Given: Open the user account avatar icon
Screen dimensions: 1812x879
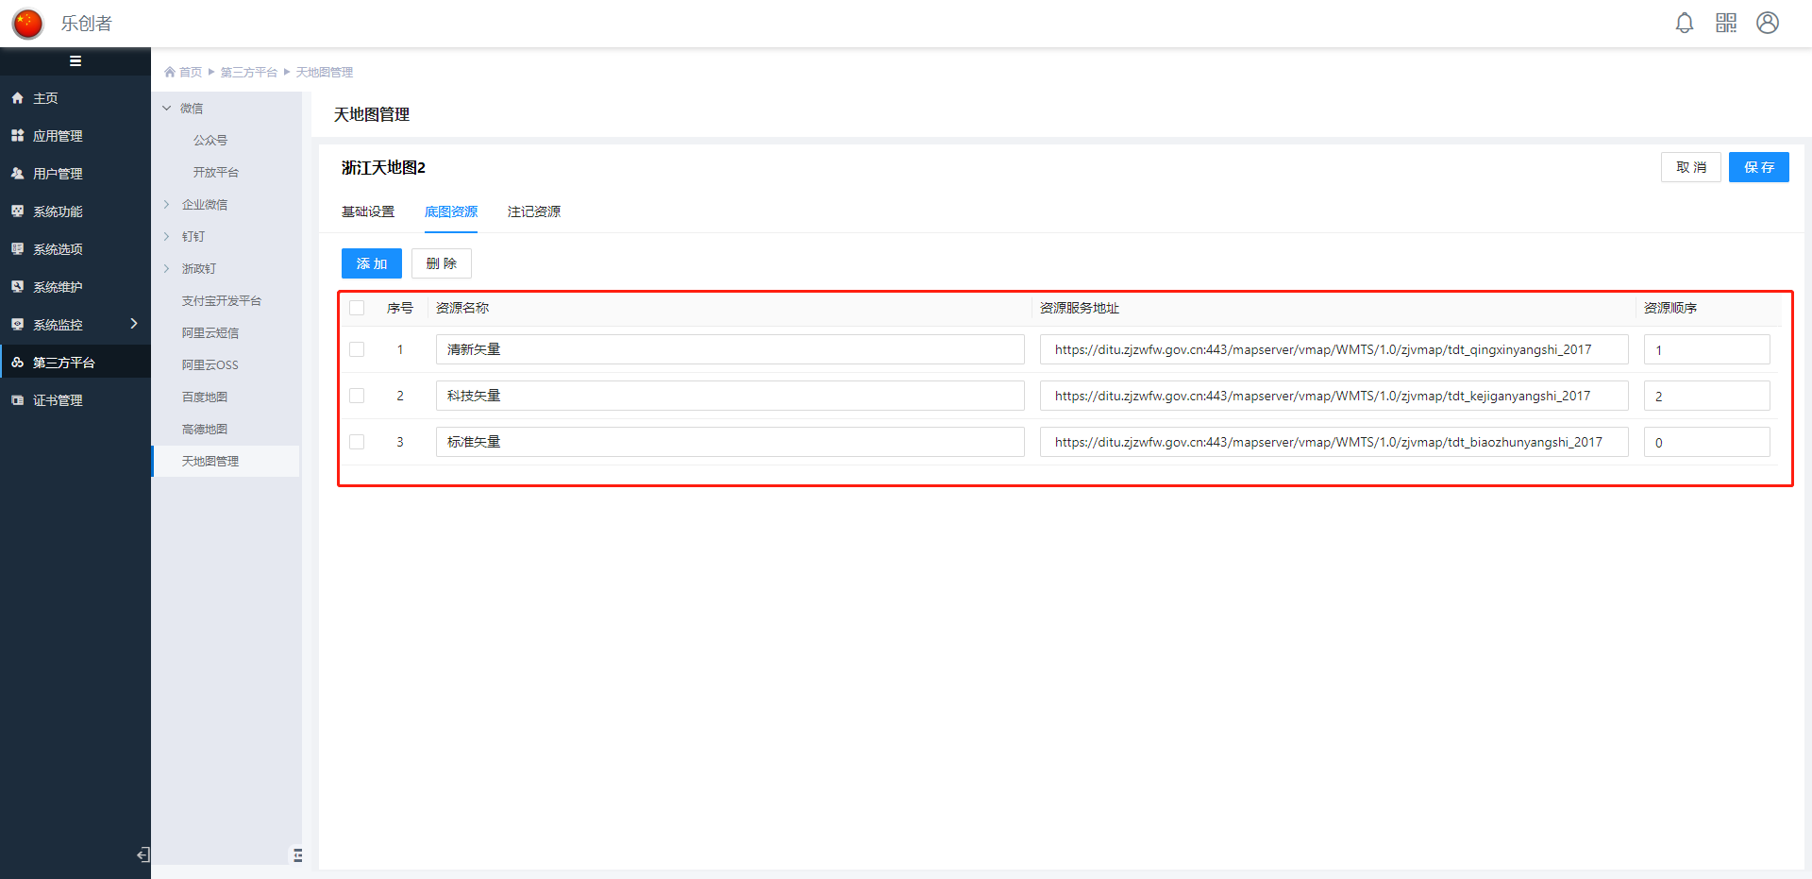Looking at the screenshot, I should point(1767,23).
